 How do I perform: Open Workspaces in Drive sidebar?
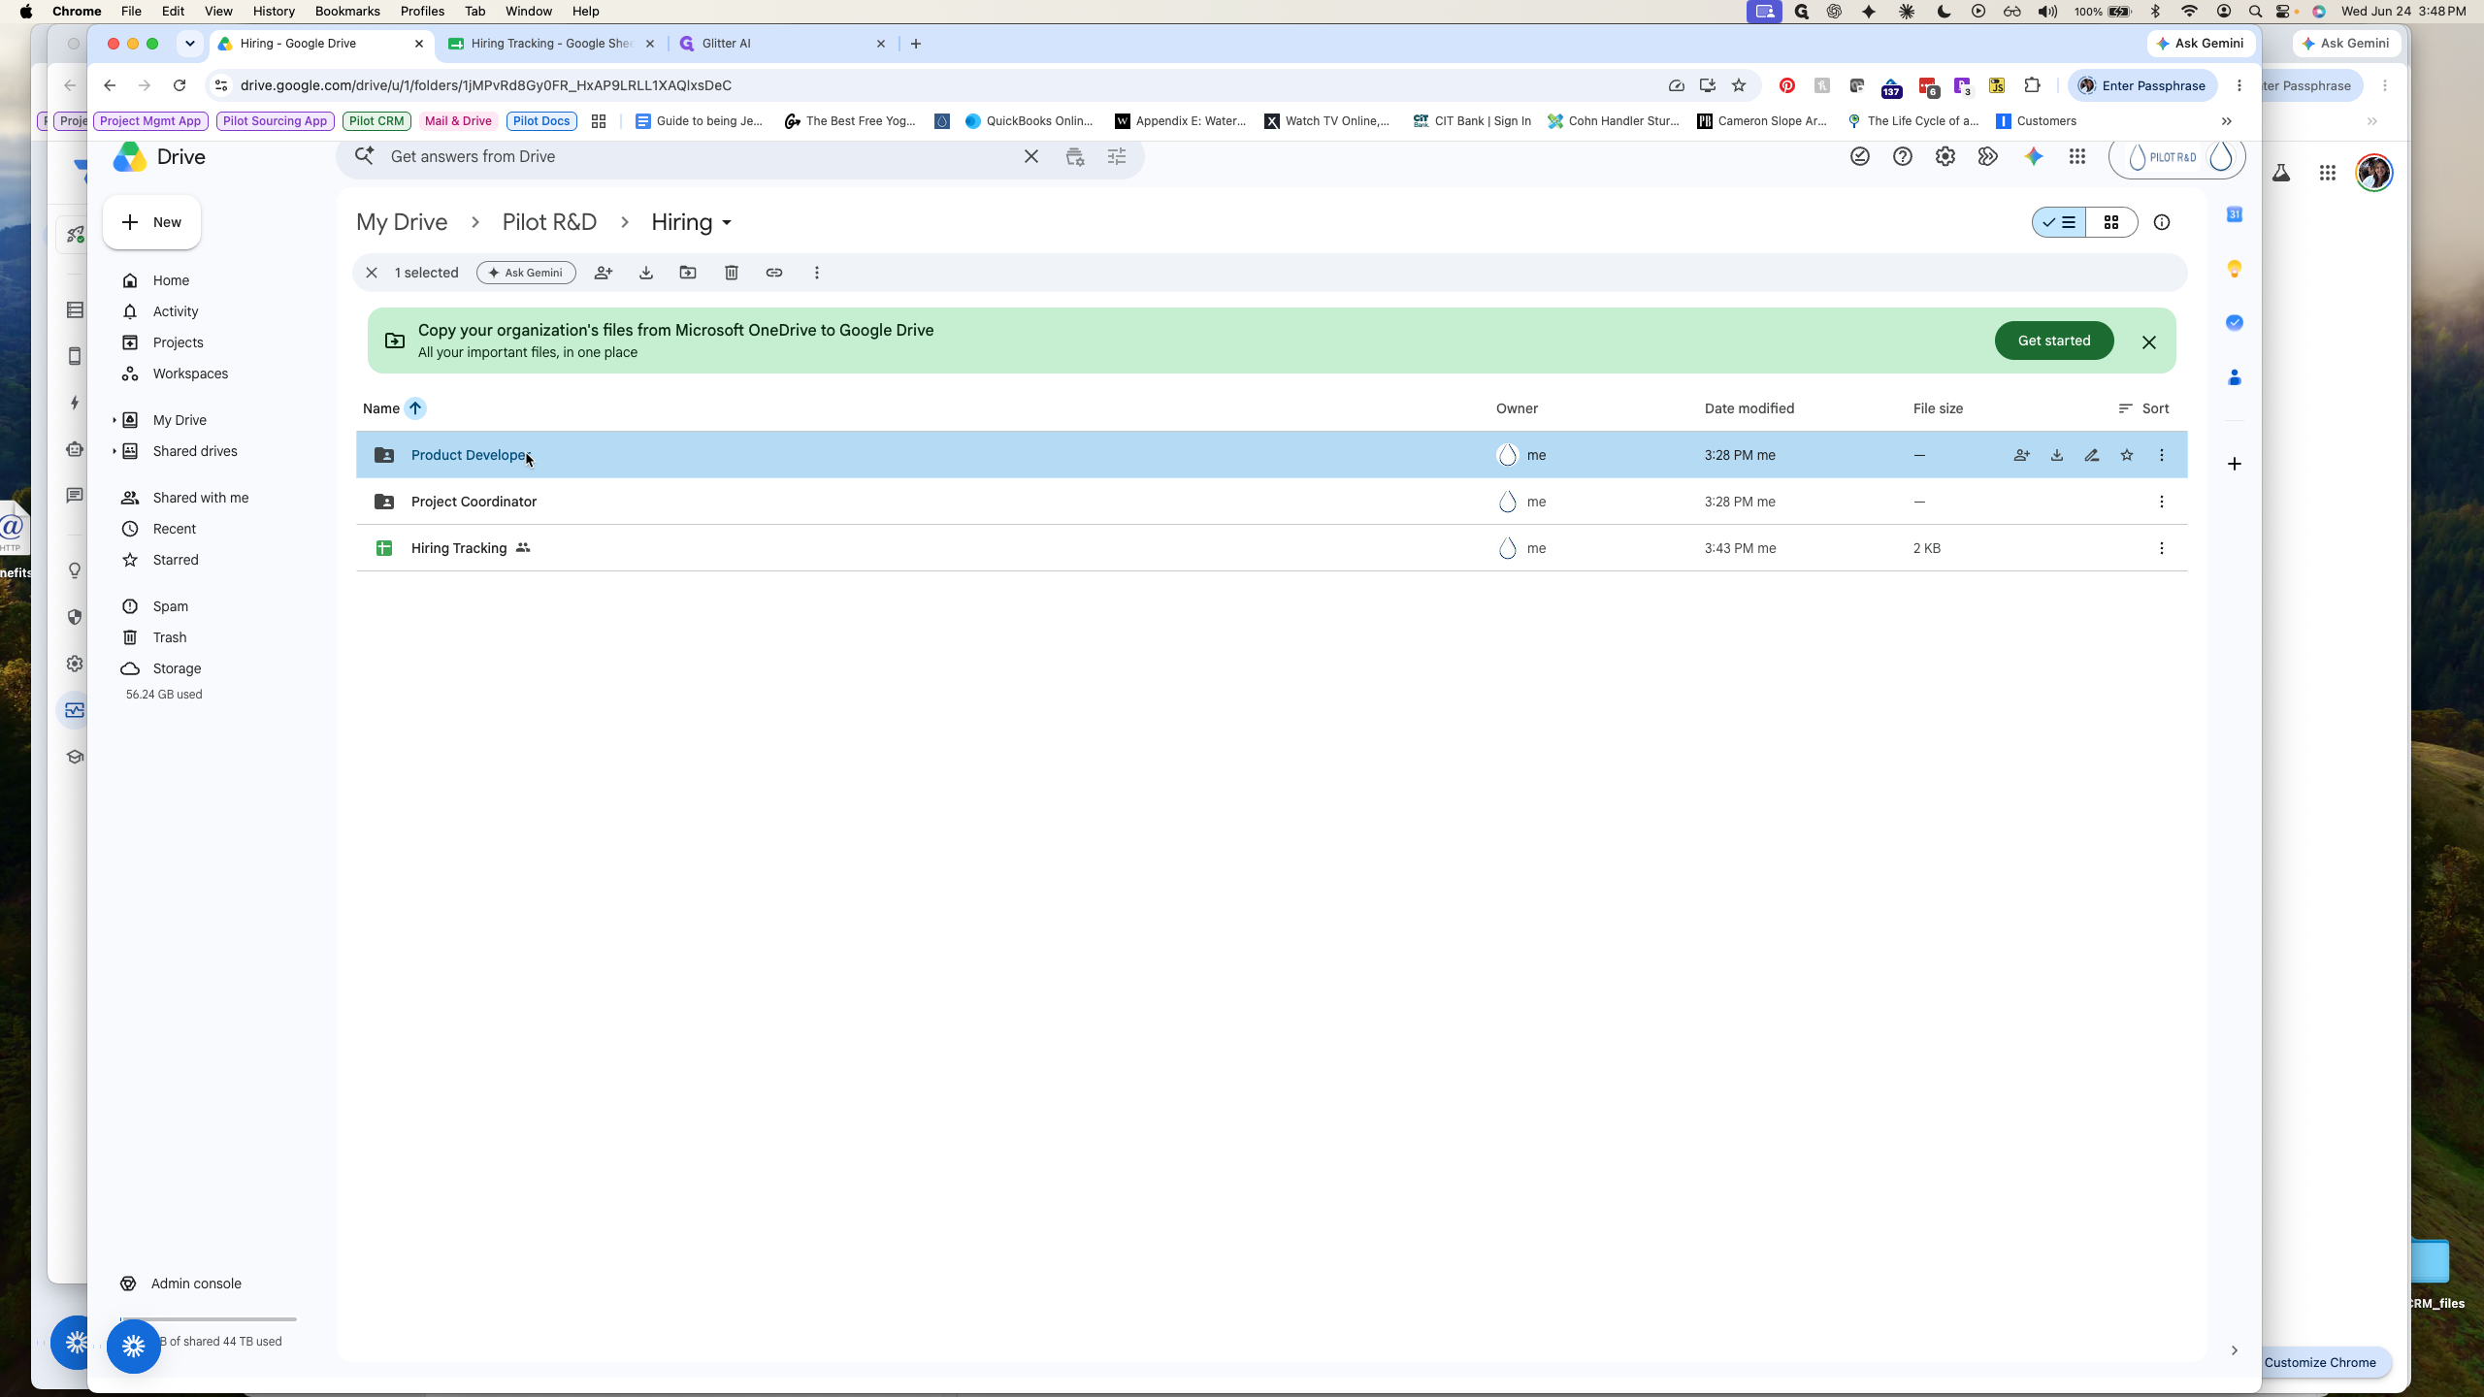(190, 374)
